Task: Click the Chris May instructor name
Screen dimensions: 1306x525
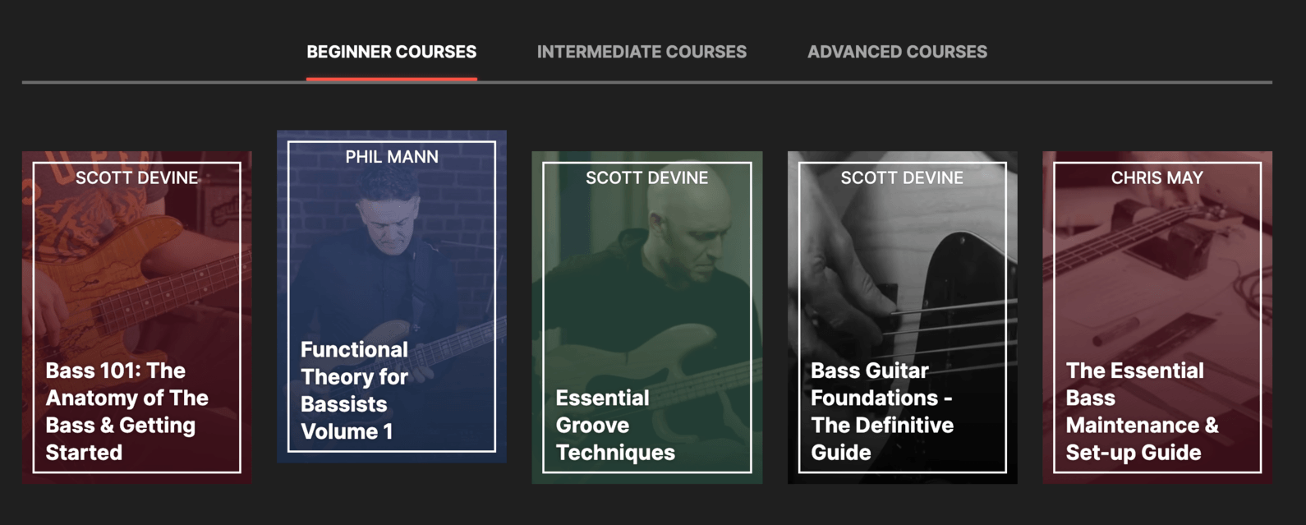Action: 1157,177
